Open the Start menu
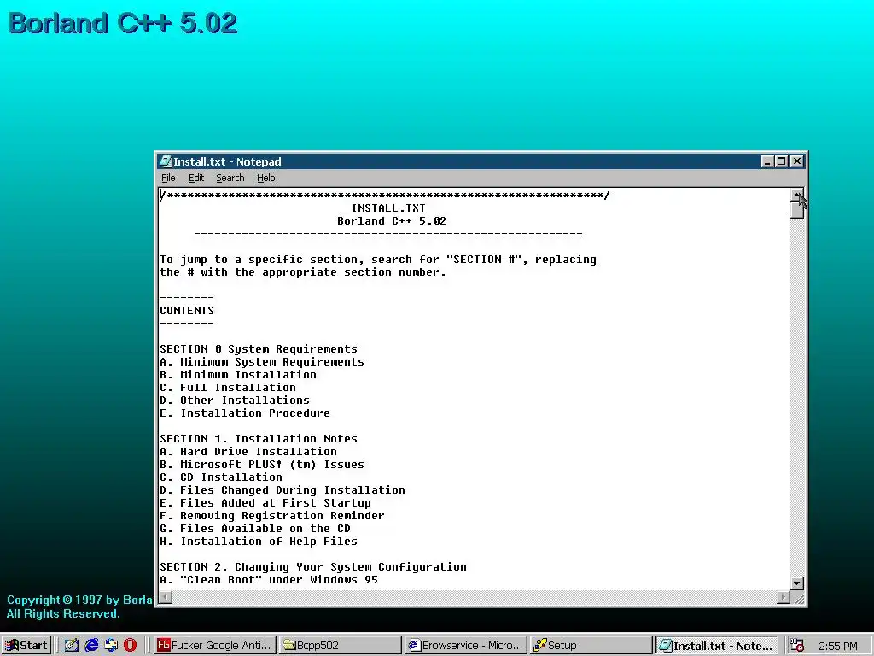 pyautogui.click(x=26, y=646)
